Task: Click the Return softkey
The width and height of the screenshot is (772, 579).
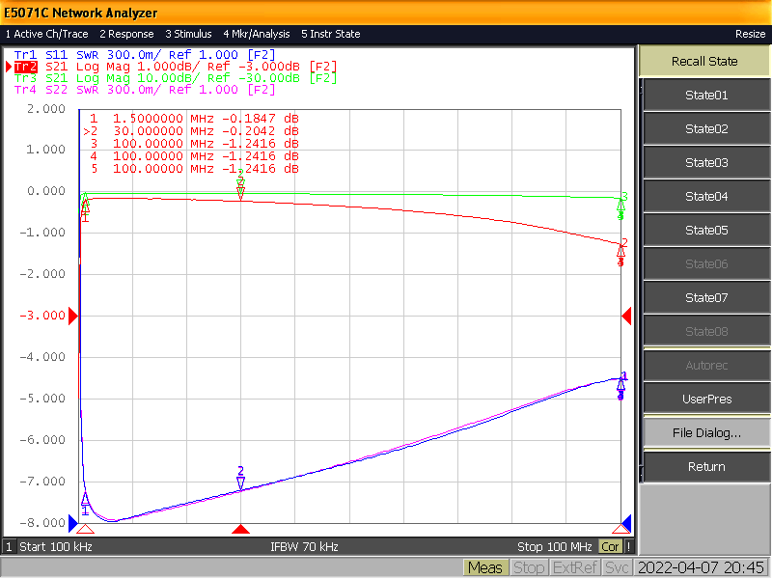Action: [706, 467]
